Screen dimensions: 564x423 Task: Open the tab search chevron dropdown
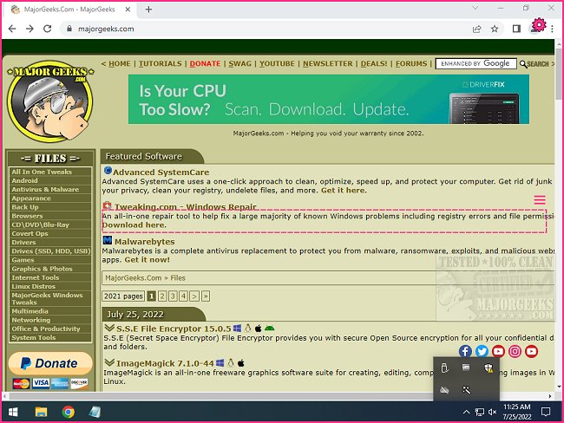(475, 8)
